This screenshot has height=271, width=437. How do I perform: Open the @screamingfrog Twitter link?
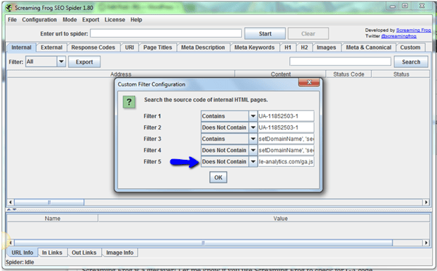[x=399, y=36]
